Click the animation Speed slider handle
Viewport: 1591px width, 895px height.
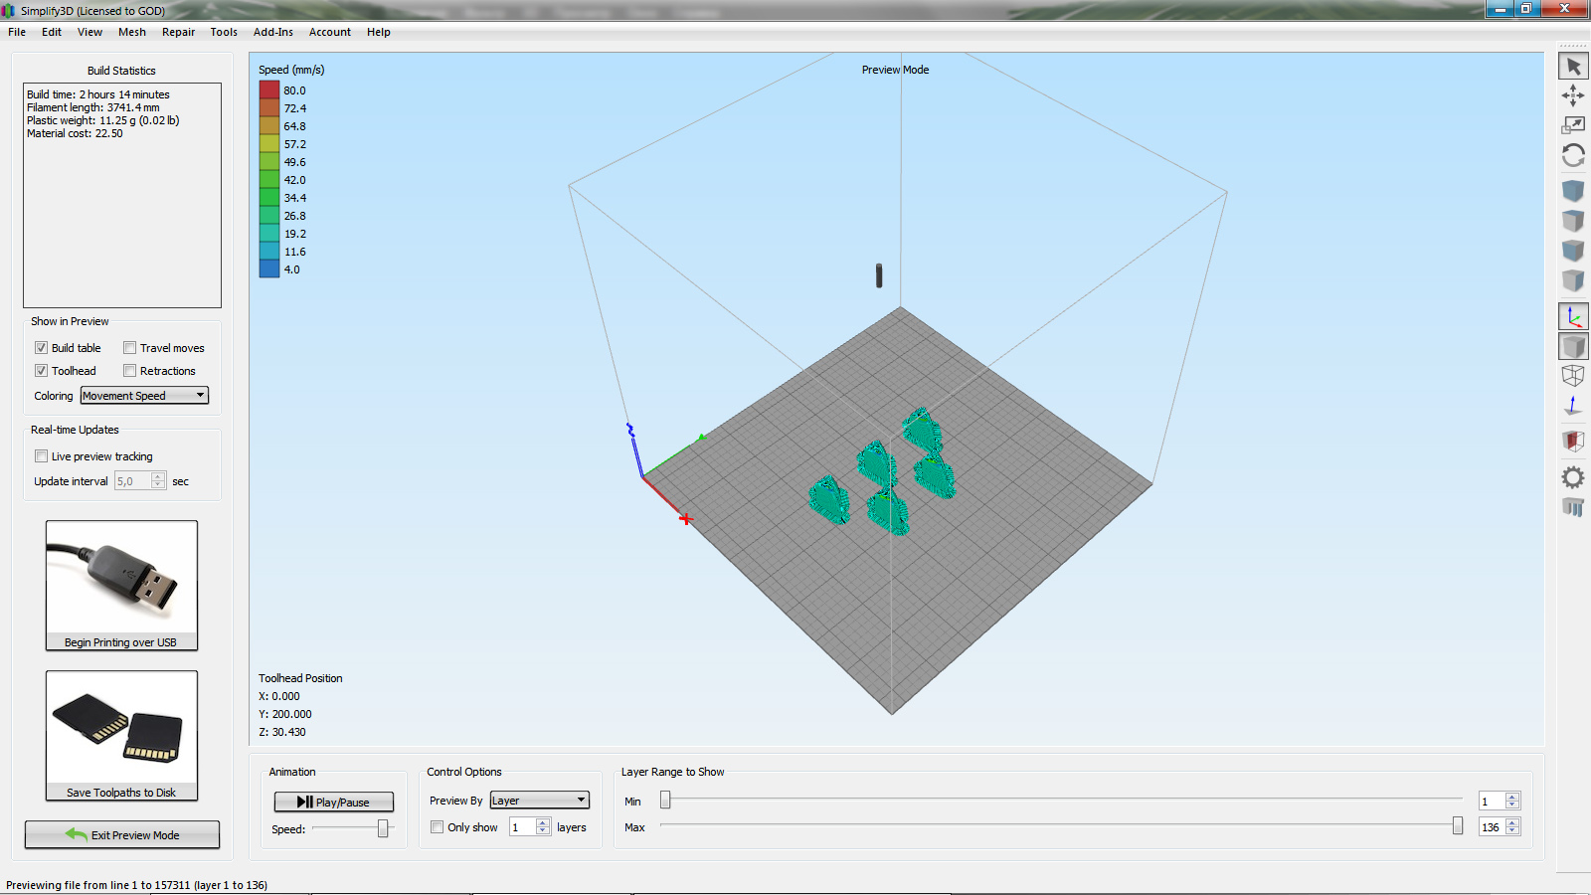coord(383,828)
